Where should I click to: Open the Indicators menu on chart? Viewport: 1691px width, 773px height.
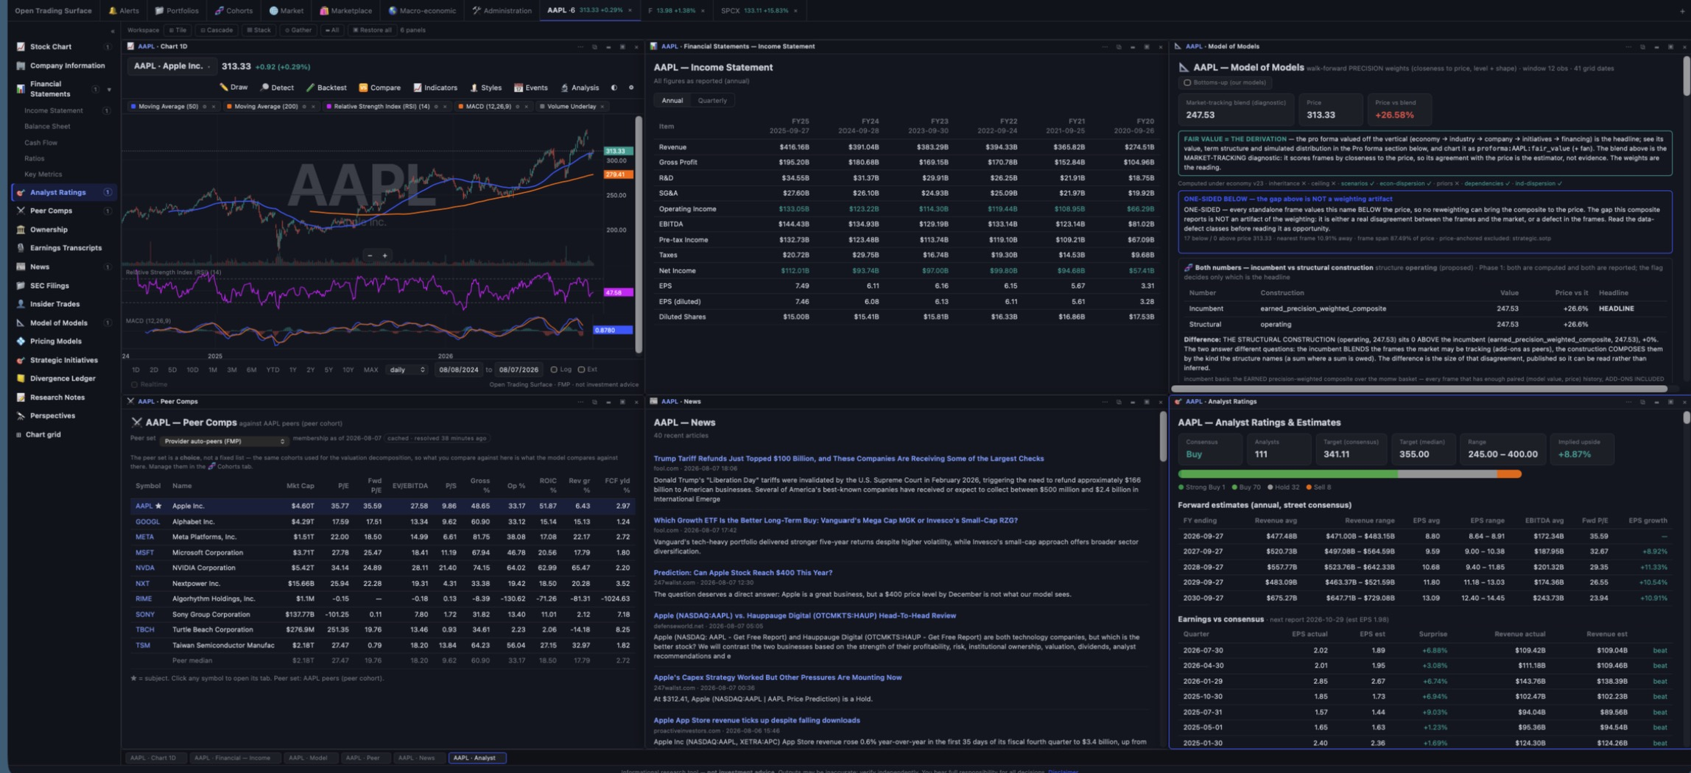pyautogui.click(x=435, y=88)
